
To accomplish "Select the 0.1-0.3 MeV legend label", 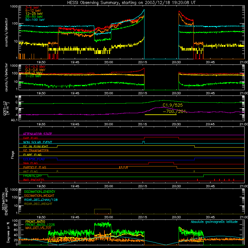I will pos(35,67).
